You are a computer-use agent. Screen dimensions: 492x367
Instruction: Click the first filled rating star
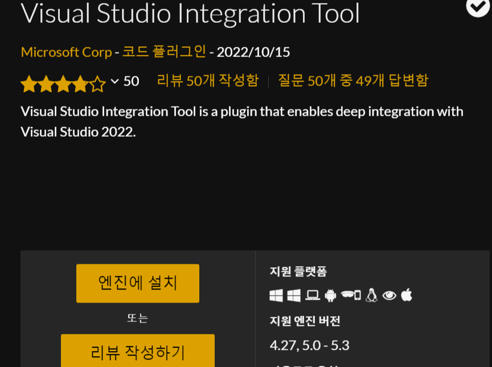pos(29,84)
